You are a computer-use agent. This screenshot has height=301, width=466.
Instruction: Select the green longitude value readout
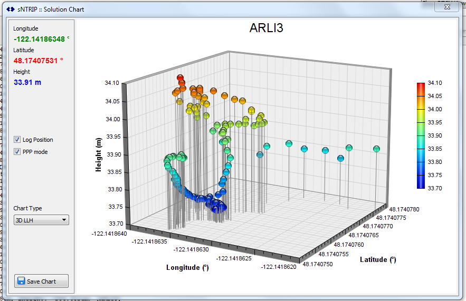[41, 39]
